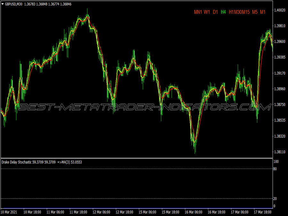The width and height of the screenshot is (288, 216).
Task: Click the GBPUSD,M30 chart title text
Action: tap(13, 4)
